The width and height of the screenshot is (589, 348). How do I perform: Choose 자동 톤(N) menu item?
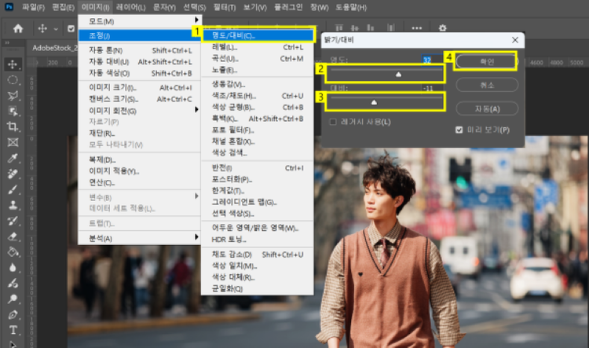coord(139,50)
